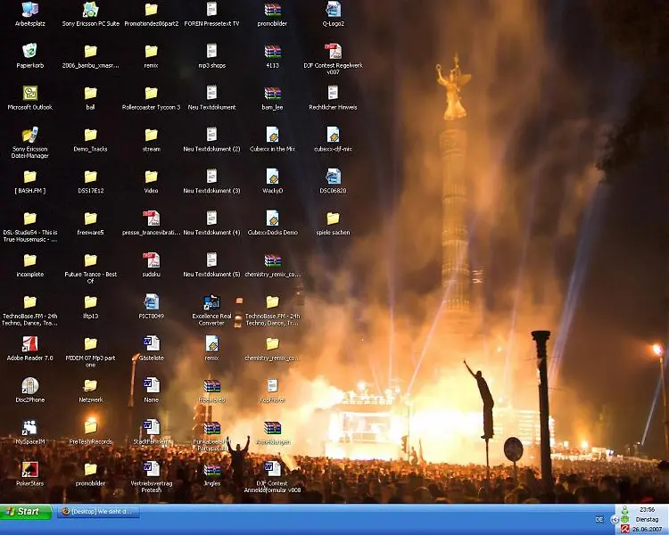This screenshot has height=535, width=669.
Task: Open Excellence Real Converter shortcut
Action: (211, 302)
